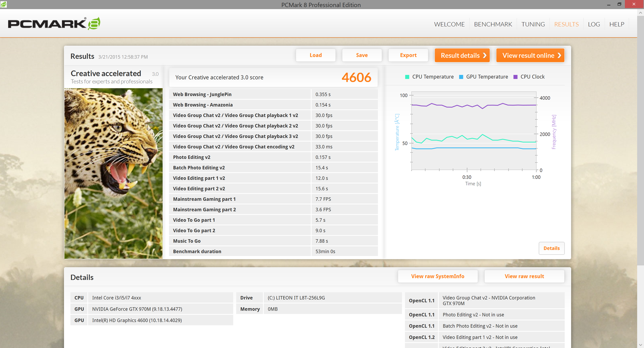This screenshot has width=644, height=348.
Task: Open the Help tab
Action: tap(616, 24)
